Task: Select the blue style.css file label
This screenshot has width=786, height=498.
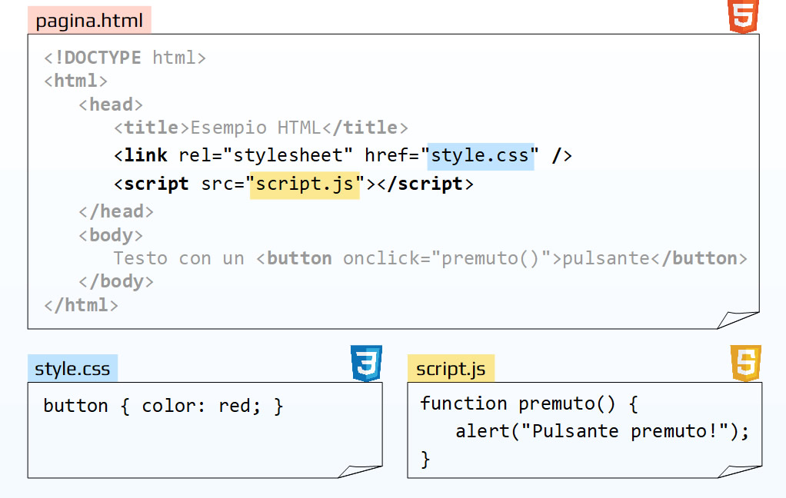Action: pyautogui.click(x=73, y=369)
